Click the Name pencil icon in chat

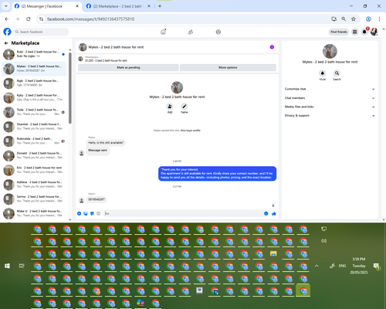point(184,107)
